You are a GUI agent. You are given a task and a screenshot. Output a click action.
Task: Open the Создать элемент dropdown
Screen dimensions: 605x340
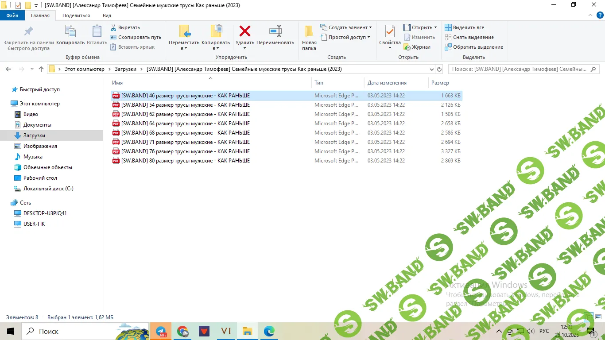(x=346, y=27)
